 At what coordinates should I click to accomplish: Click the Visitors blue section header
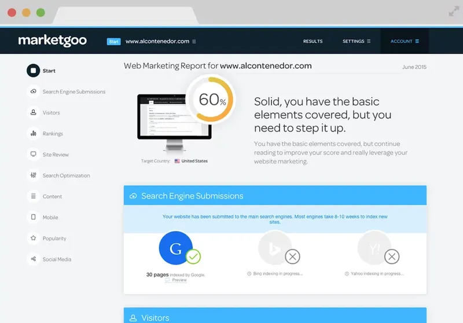coord(275,315)
